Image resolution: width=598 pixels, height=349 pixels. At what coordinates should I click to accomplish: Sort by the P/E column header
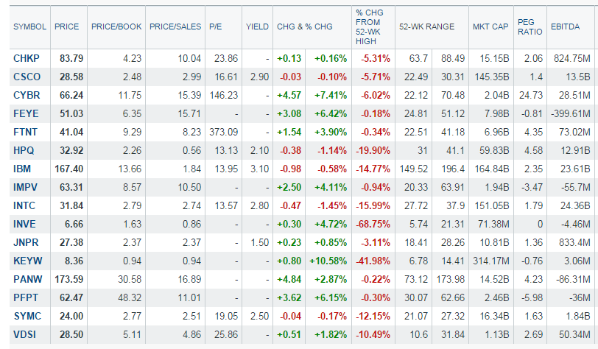[x=215, y=27]
